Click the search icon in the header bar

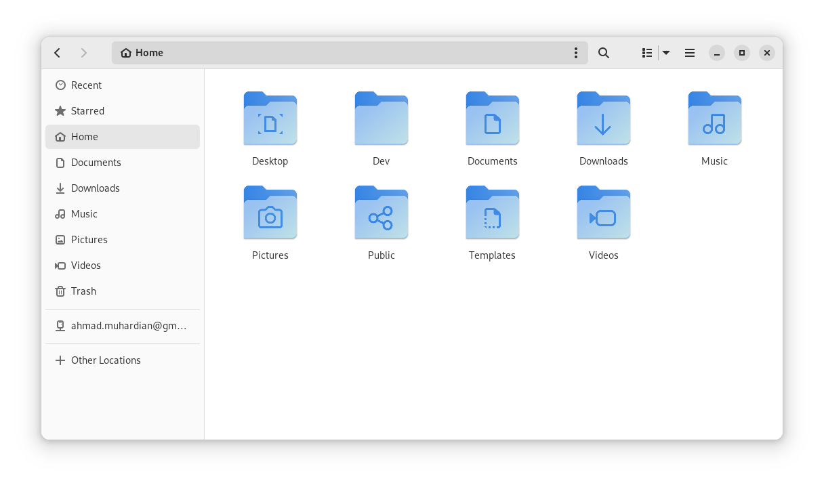(603, 52)
